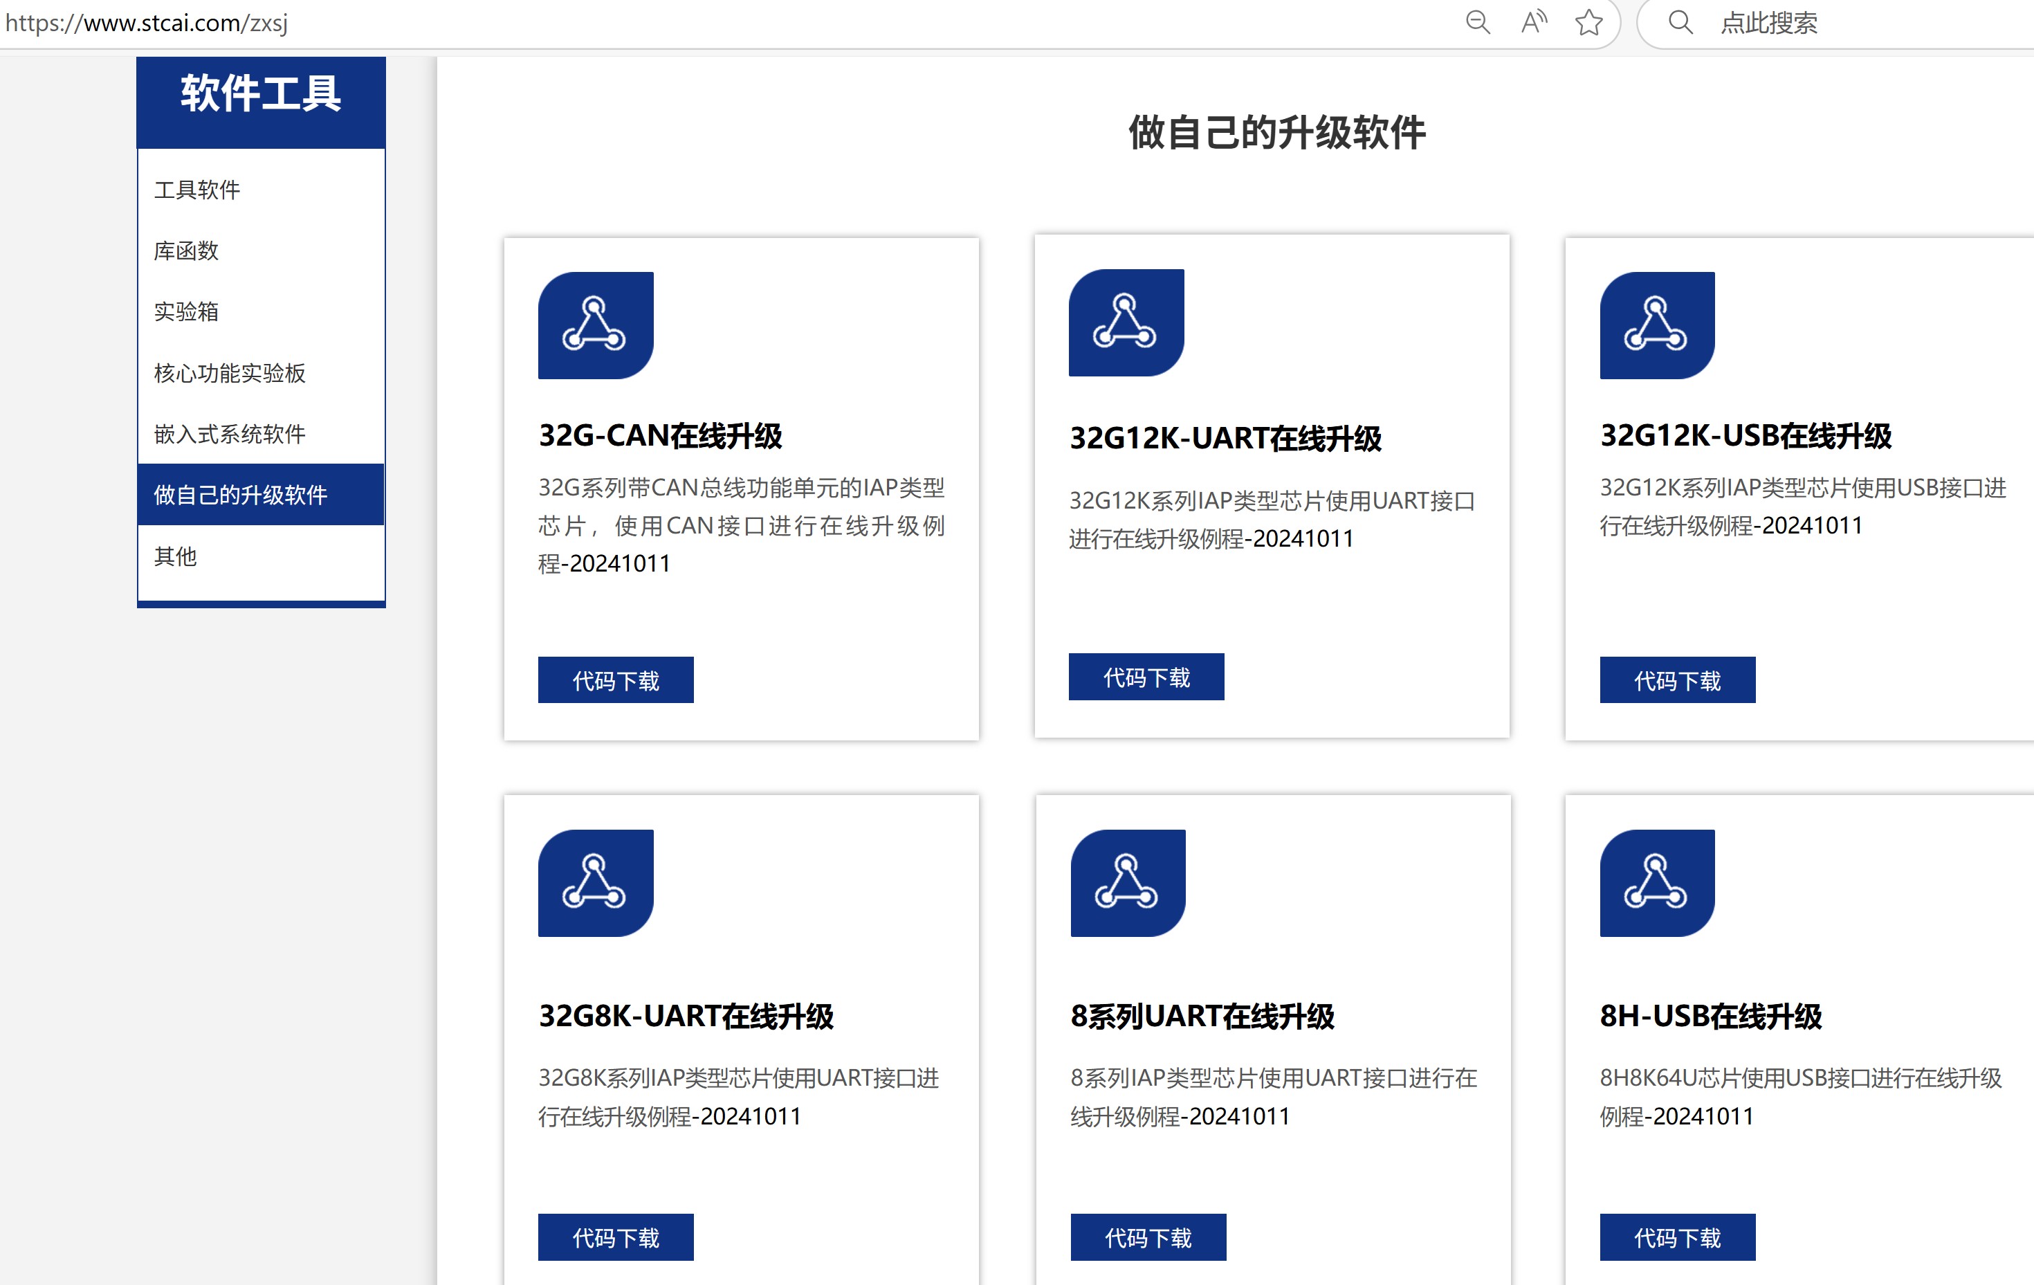2034x1285 pixels.
Task: Select the browser address bar URL
Action: (146, 23)
